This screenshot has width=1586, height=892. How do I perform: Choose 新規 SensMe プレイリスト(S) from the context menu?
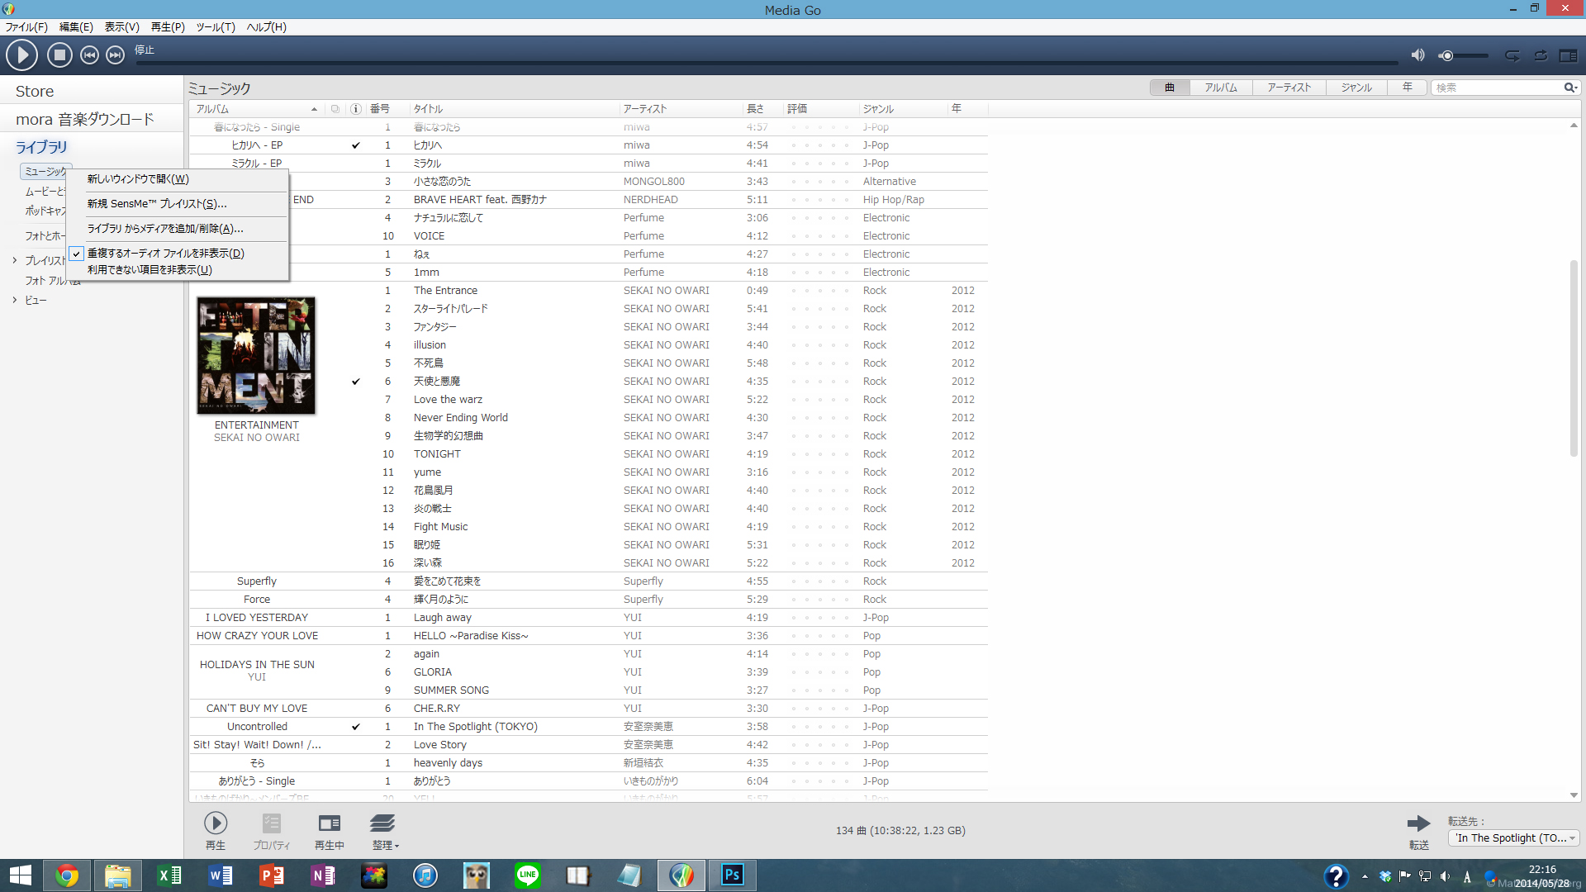[x=178, y=204]
